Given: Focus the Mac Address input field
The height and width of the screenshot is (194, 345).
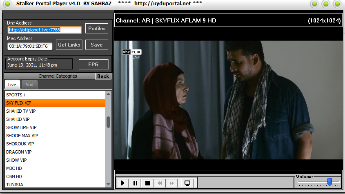Looking at the screenshot, I should pyautogui.click(x=30, y=46).
